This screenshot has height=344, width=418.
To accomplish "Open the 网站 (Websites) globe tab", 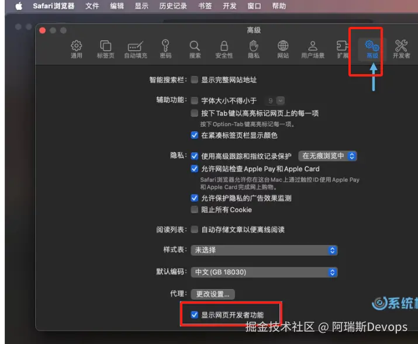I will click(283, 49).
